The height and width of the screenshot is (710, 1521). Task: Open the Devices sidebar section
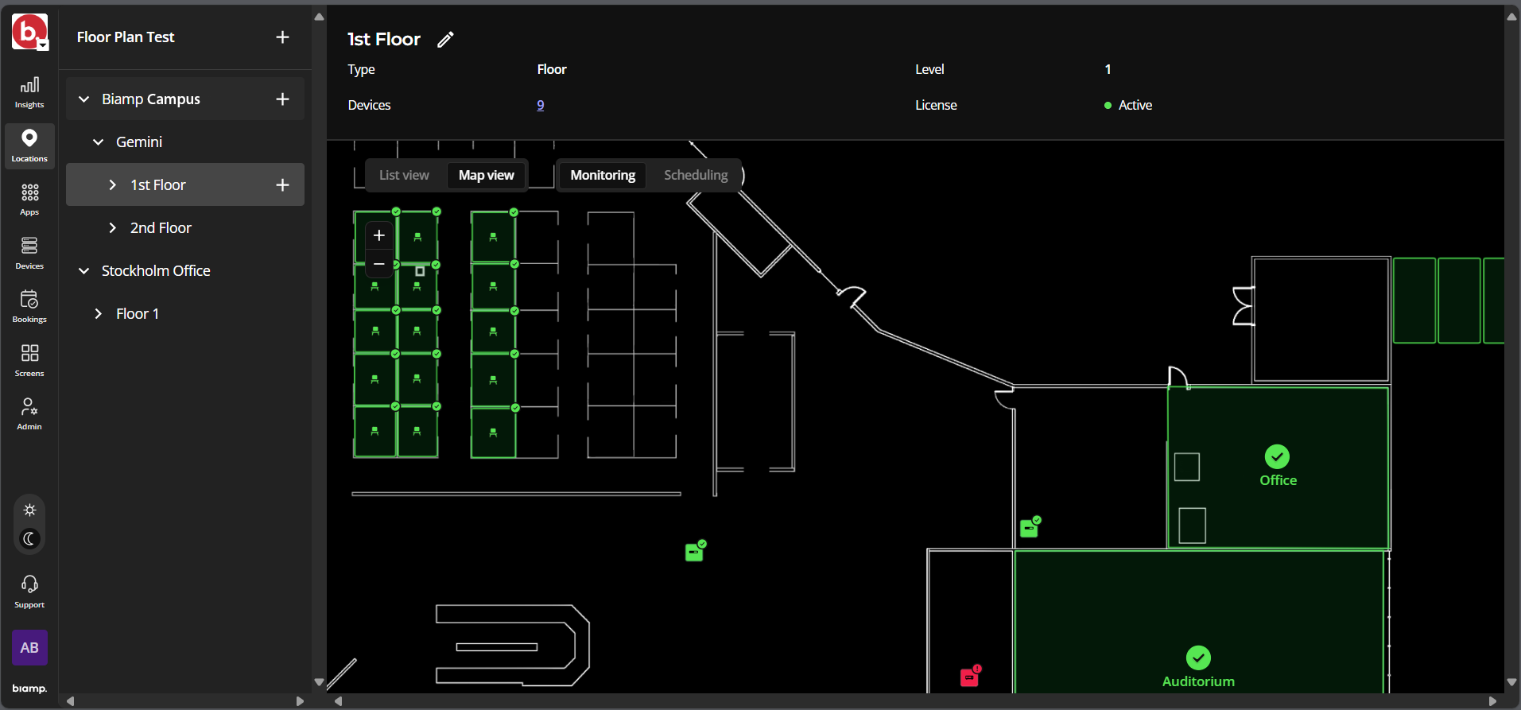point(29,253)
